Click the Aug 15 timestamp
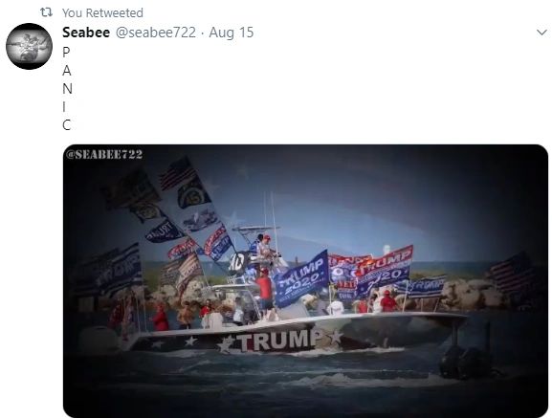 coord(232,33)
